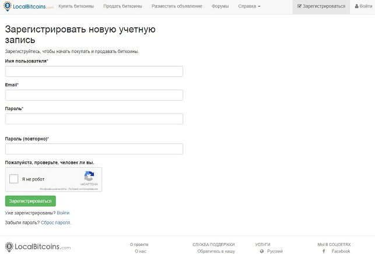Focus the "Имя пользователя" input field

pos(94,72)
